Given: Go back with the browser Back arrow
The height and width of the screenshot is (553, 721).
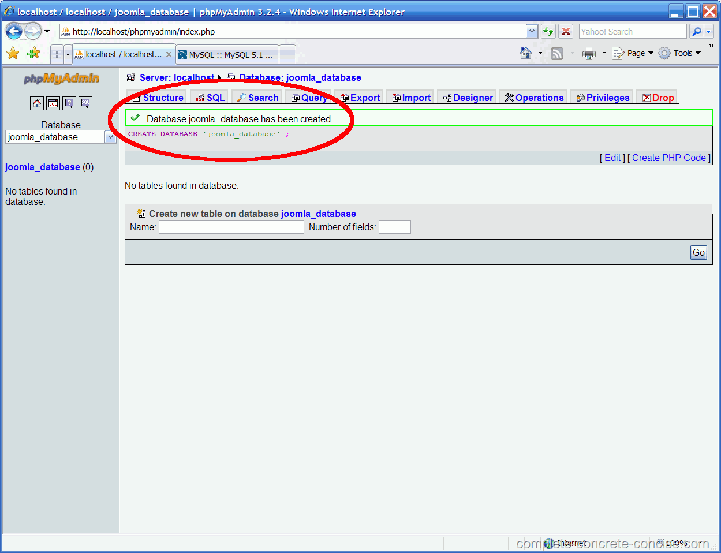Looking at the screenshot, I should click(14, 31).
